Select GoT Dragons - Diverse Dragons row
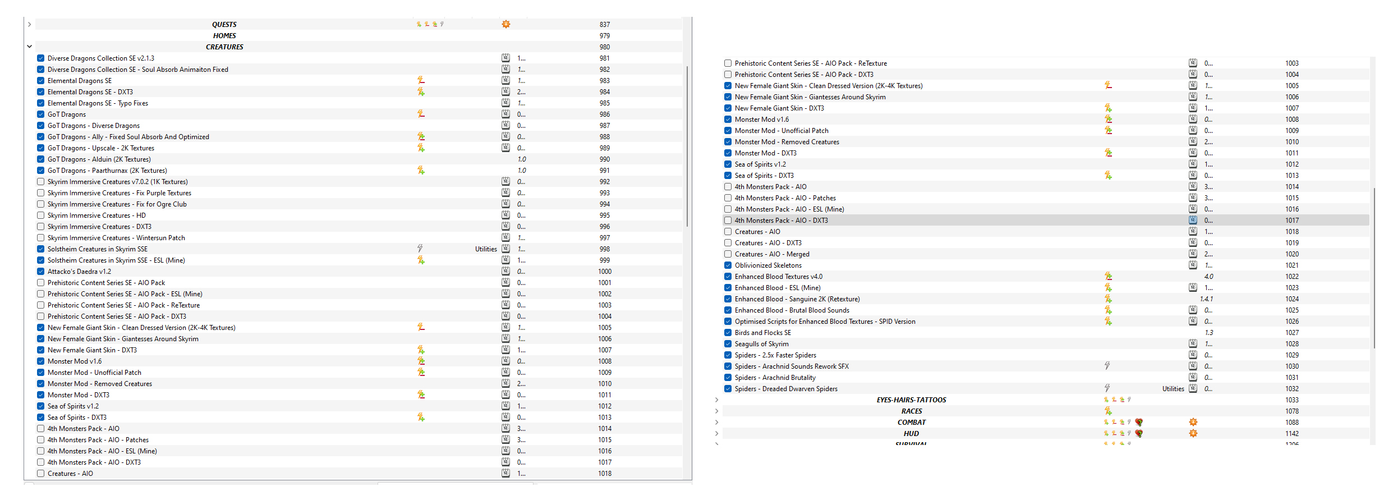The image size is (1393, 500). (x=359, y=125)
